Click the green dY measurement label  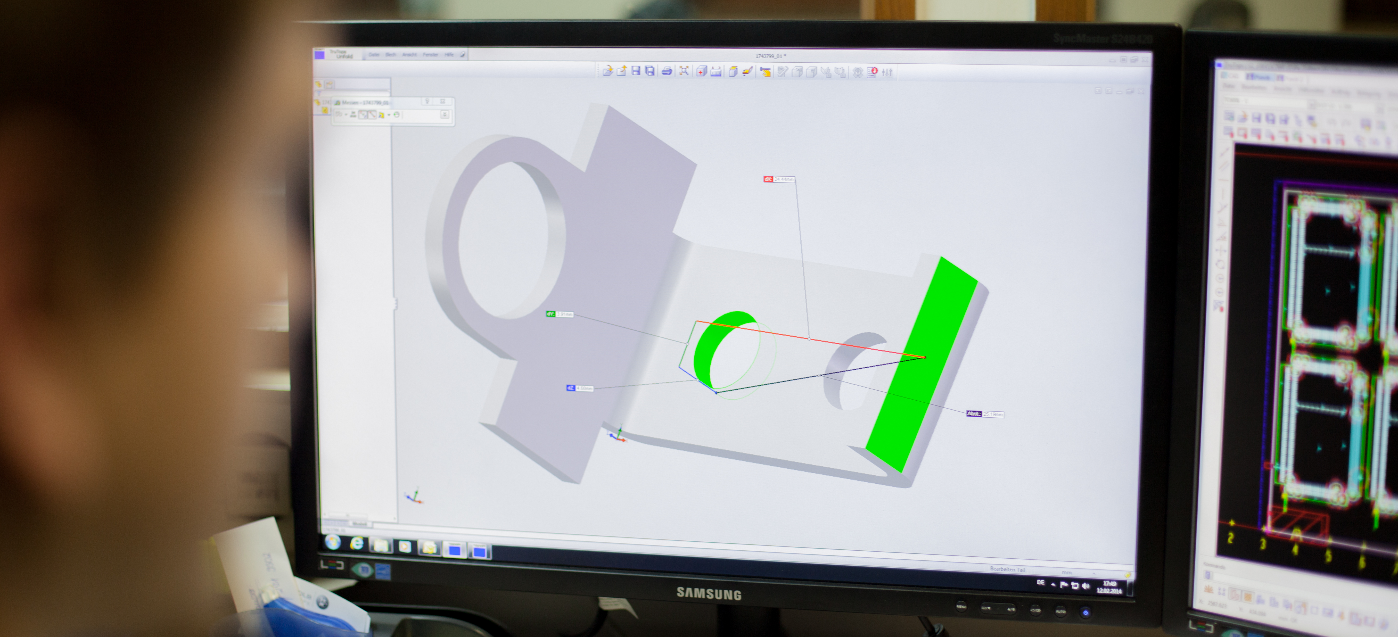point(560,314)
